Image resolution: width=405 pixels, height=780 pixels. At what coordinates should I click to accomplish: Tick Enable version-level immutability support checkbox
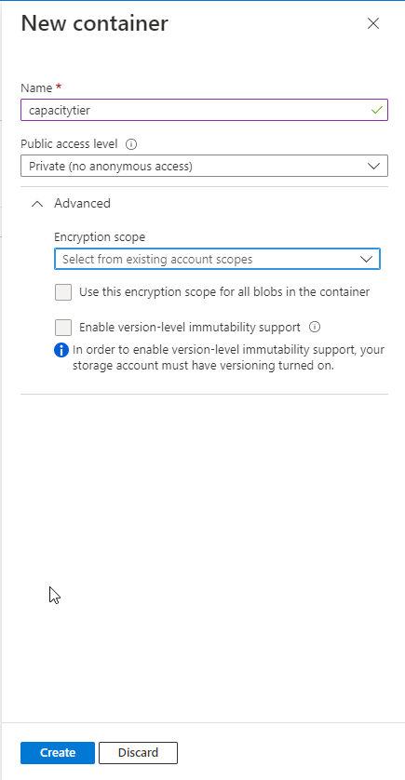(x=63, y=328)
